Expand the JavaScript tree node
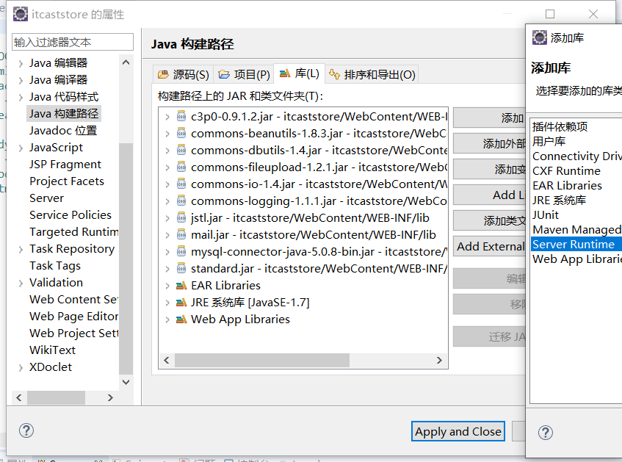This screenshot has width=622, height=462. (x=21, y=148)
